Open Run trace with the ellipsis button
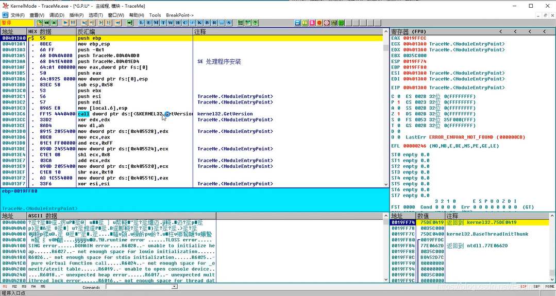The width and height of the screenshot is (556, 296). point(222,23)
